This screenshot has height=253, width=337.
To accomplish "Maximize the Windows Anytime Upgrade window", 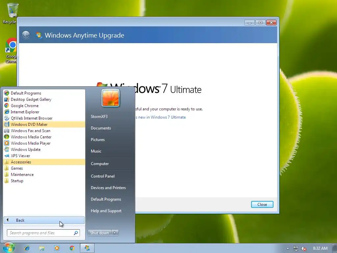I will click(x=260, y=23).
